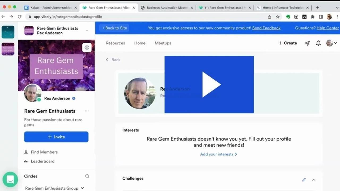Close the Business Automation browser tab
340x191 pixels.
coord(192,8)
